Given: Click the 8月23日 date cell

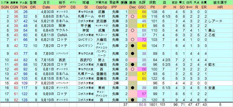Looking at the screenshot, I should tap(46, 83).
